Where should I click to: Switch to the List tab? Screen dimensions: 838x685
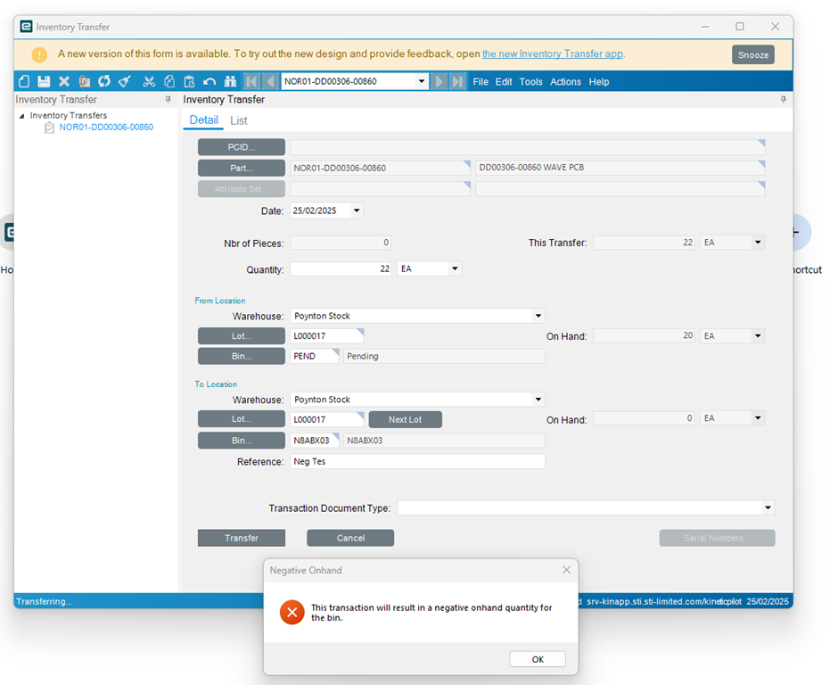(x=239, y=120)
